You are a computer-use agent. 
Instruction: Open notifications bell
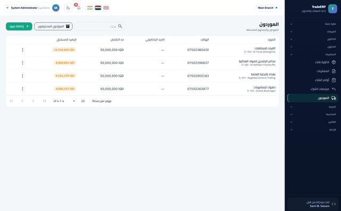tap(79, 8)
